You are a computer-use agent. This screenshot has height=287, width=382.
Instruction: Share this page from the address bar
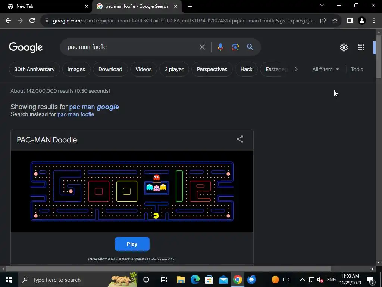323,21
